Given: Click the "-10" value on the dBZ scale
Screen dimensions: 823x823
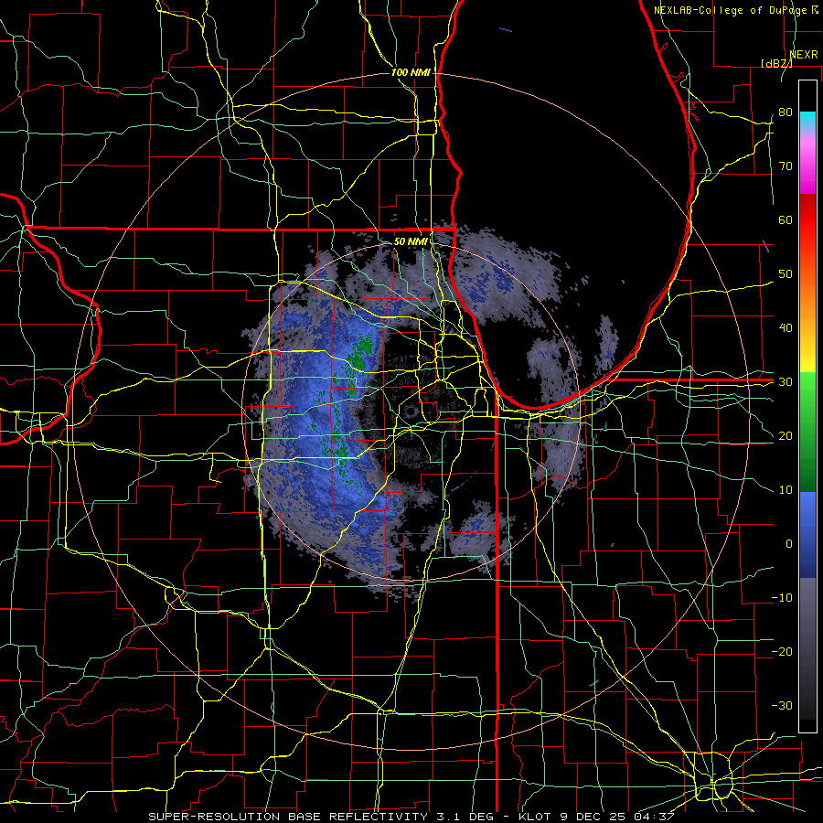Looking at the screenshot, I should [x=782, y=598].
